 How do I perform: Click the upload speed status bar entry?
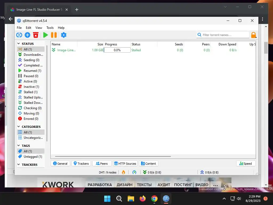coord(209,172)
